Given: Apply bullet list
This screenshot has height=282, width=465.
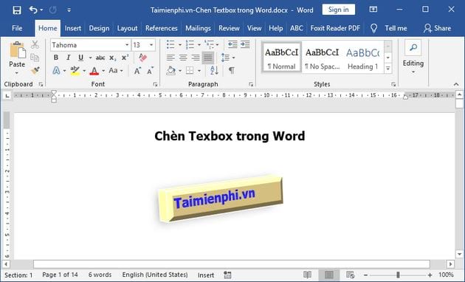Looking at the screenshot, I should click(170, 45).
